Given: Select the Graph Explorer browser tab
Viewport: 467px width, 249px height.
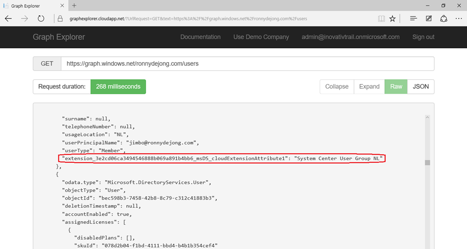Looking at the screenshot, I should tap(31, 6).
